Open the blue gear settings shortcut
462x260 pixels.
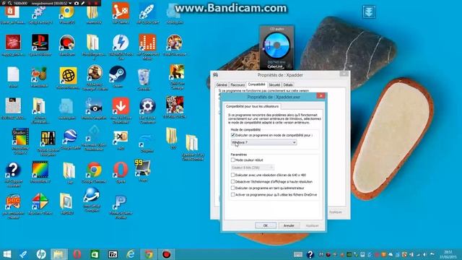[x=147, y=110]
